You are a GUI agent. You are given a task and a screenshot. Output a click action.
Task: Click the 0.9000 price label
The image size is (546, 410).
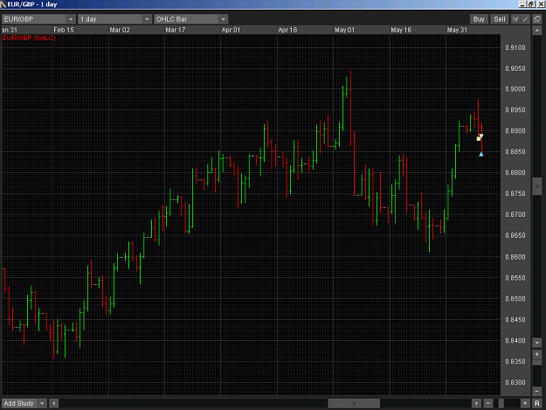[x=515, y=89]
